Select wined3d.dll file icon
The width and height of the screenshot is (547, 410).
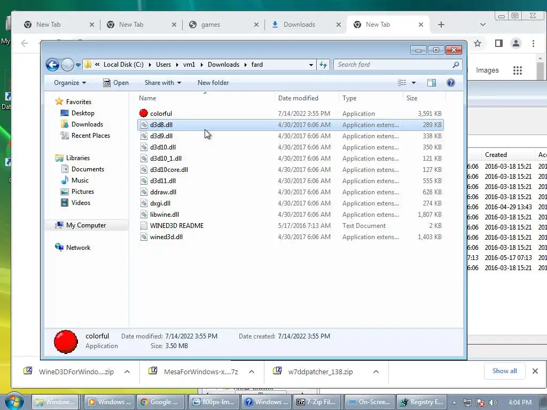(x=144, y=236)
